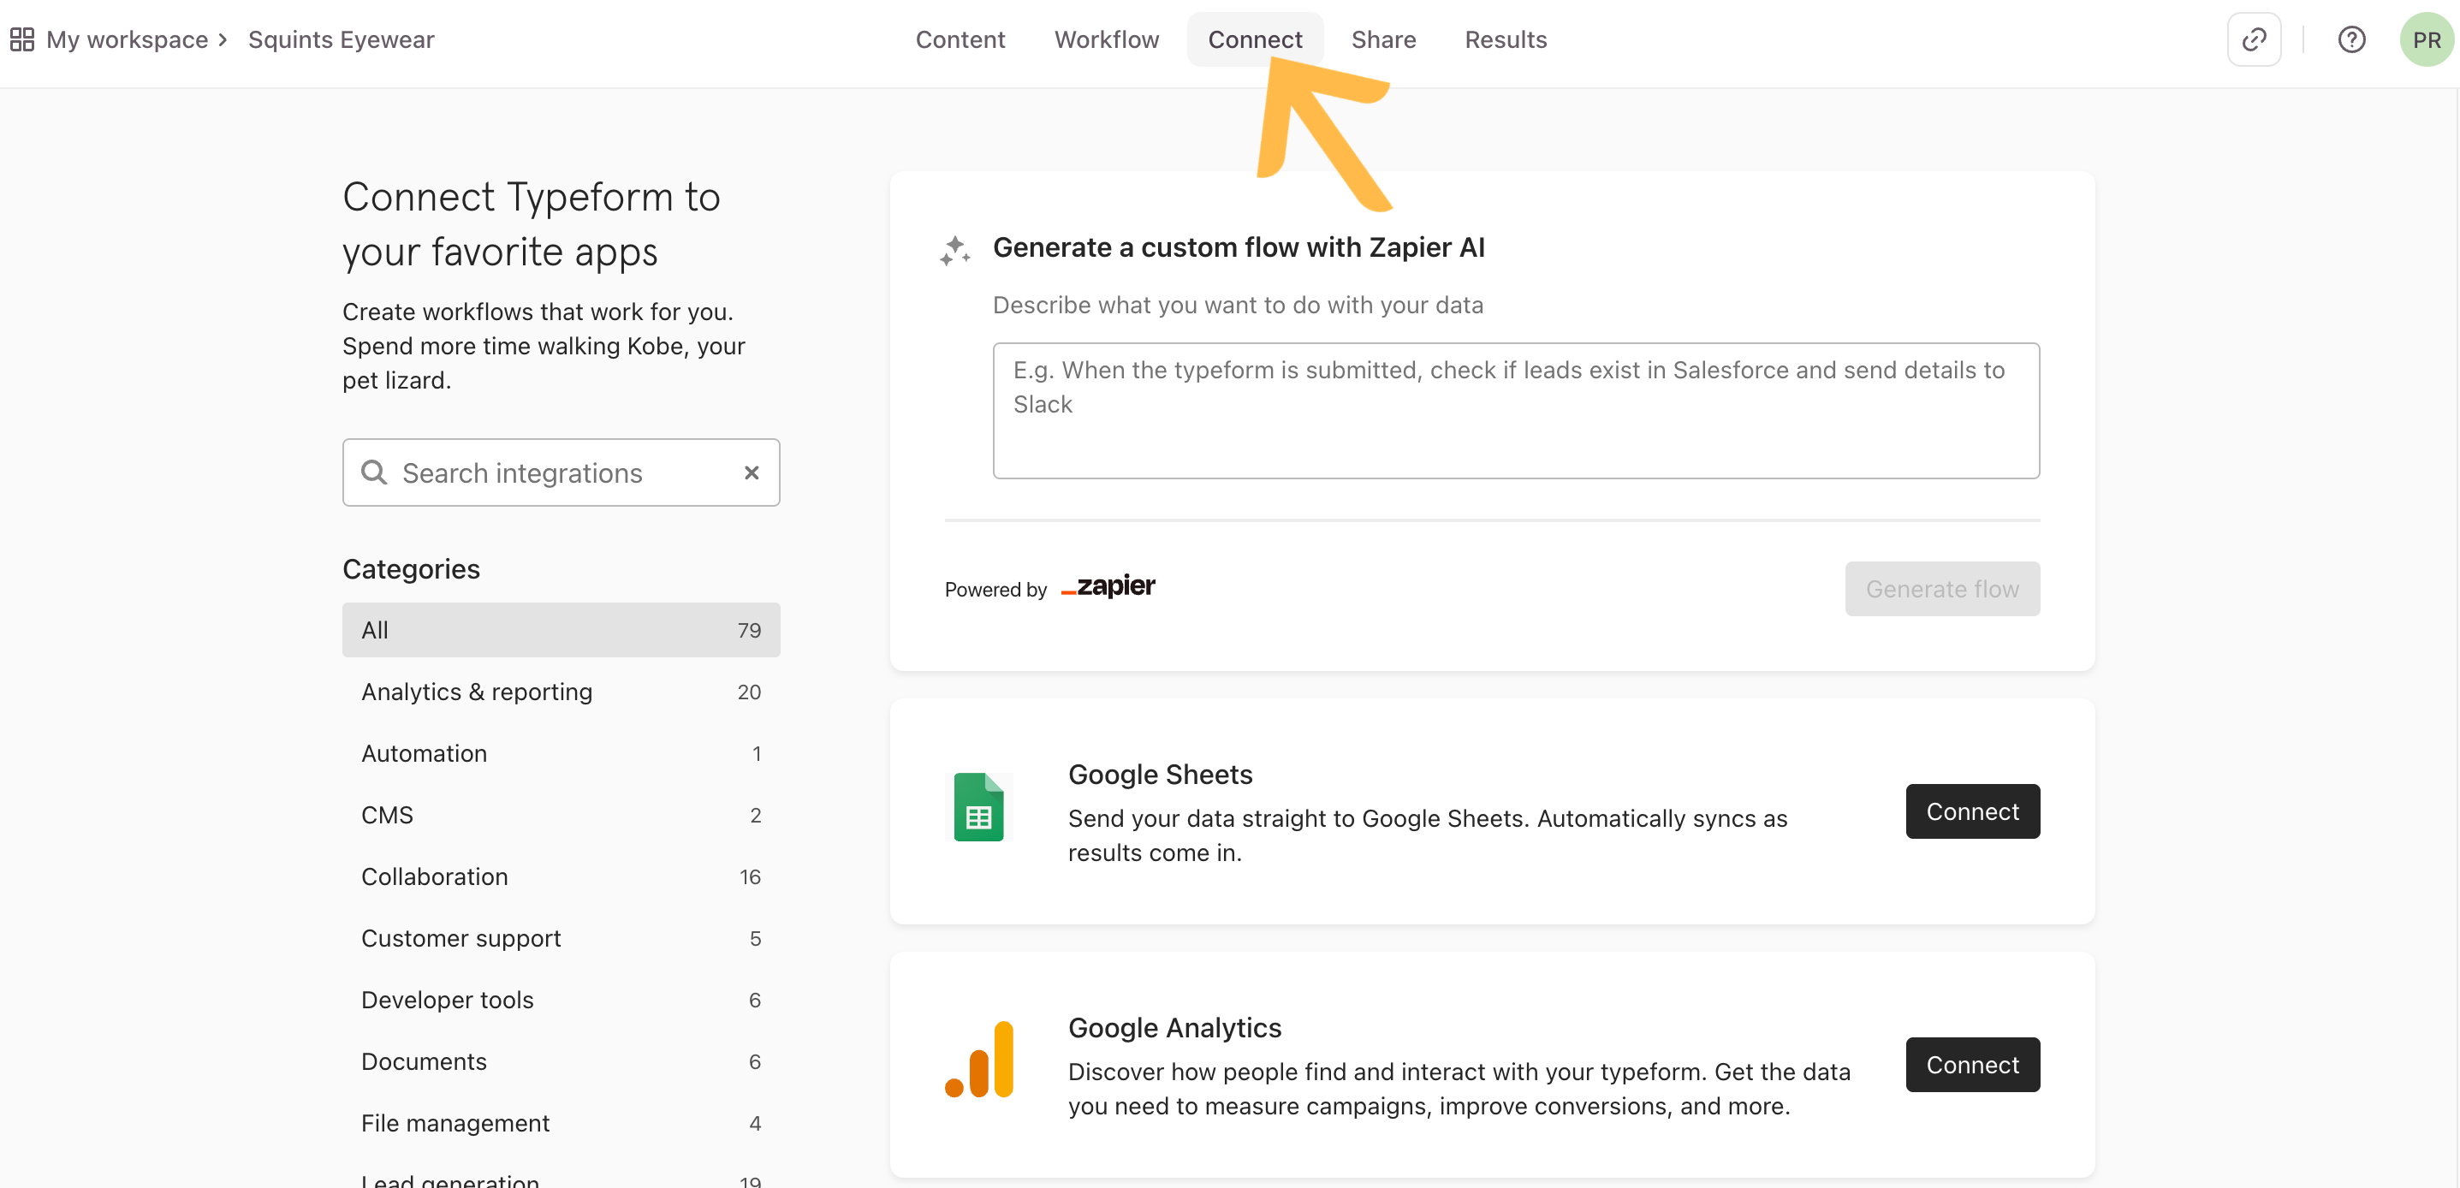Clear the search integrations field

point(752,472)
